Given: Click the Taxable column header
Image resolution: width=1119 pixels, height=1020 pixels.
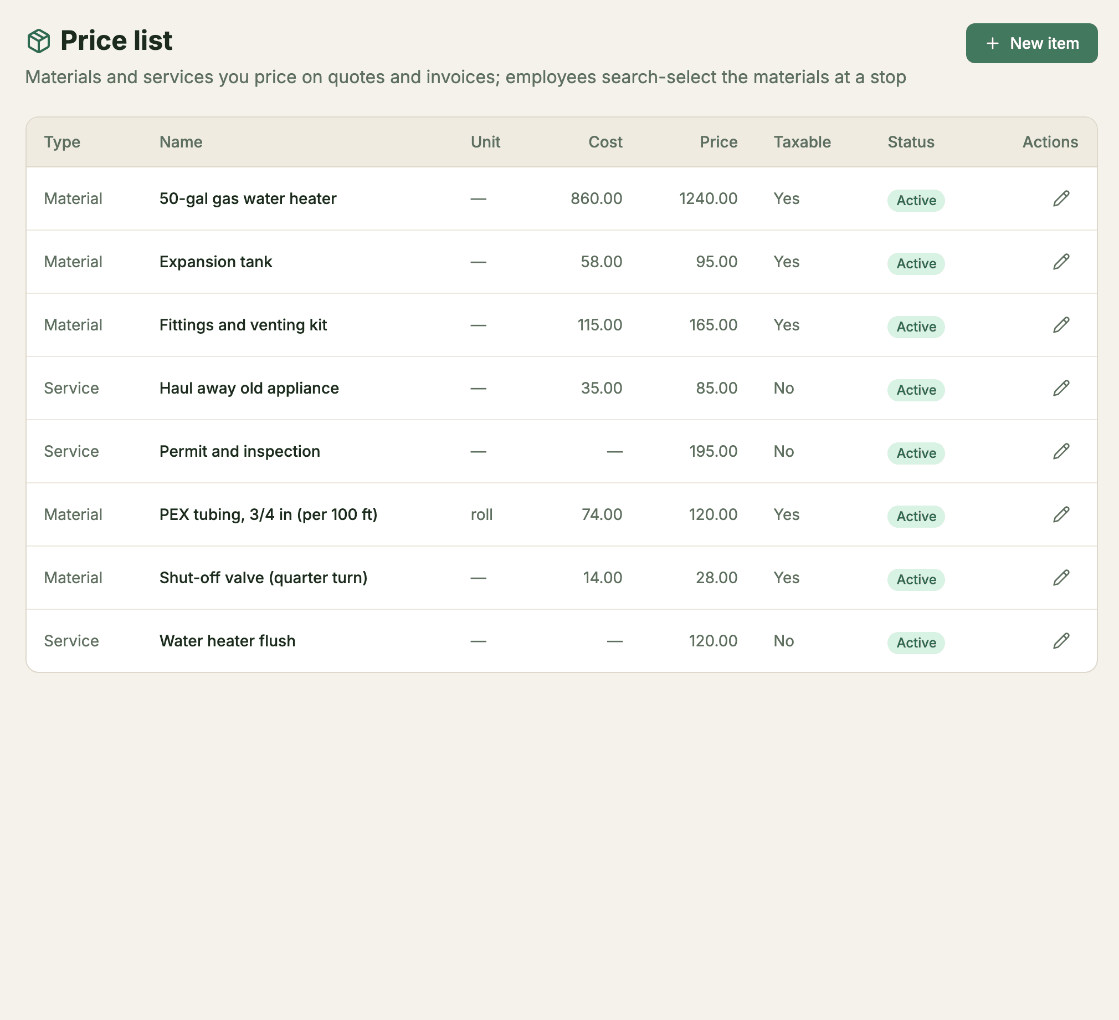Looking at the screenshot, I should click(802, 142).
